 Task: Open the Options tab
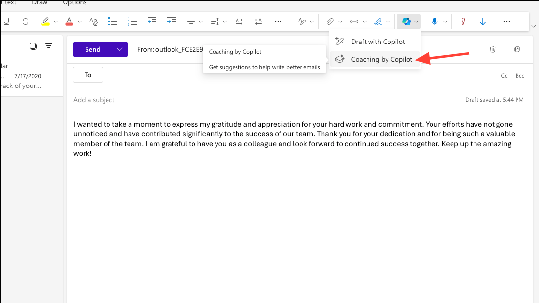(75, 3)
